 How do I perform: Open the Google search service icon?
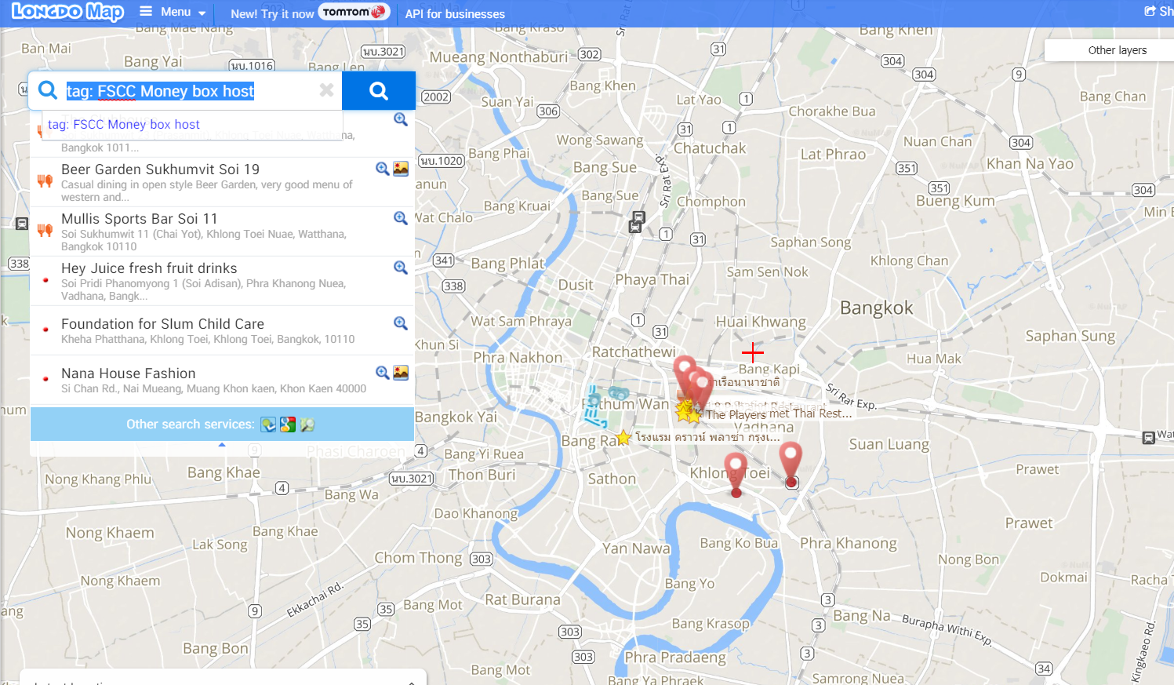(x=288, y=424)
